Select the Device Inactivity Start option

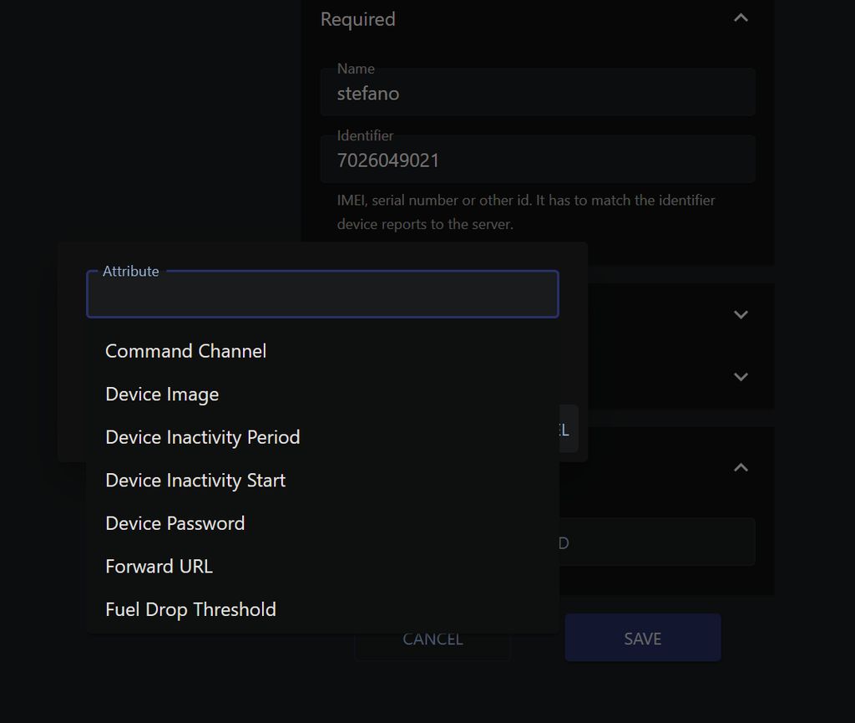coord(195,481)
